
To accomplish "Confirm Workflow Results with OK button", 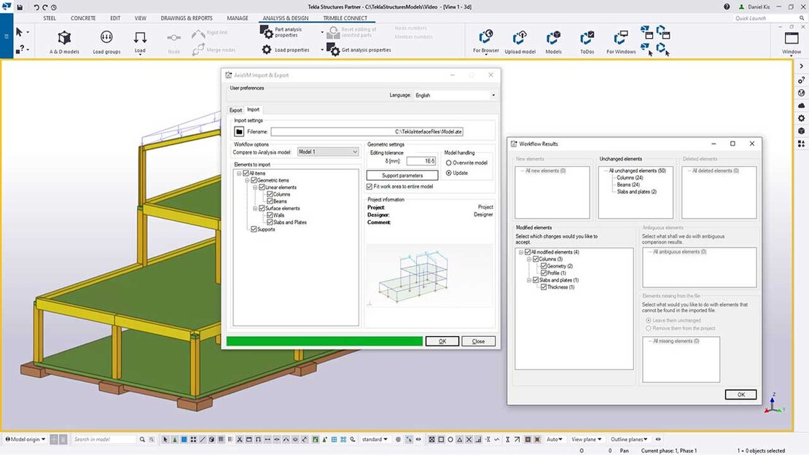I will click(x=741, y=394).
